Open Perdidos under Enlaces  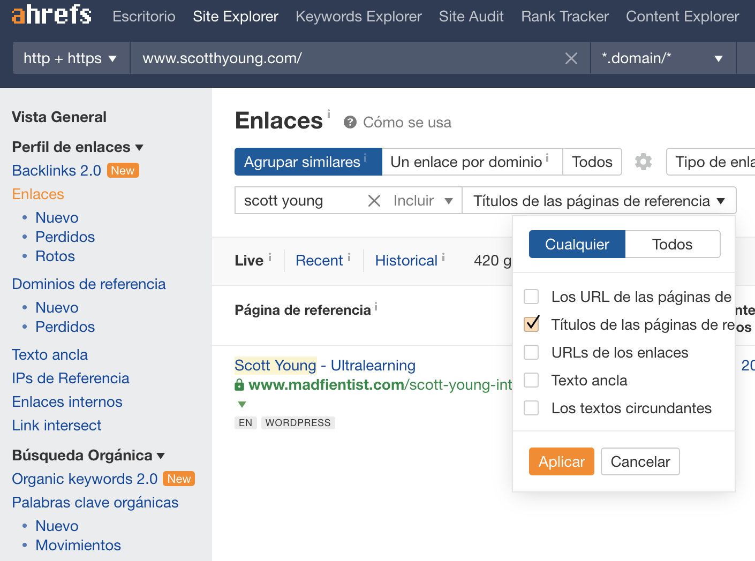click(65, 237)
